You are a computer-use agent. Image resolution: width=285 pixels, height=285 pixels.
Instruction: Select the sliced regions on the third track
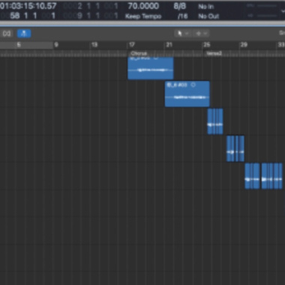coord(215,121)
